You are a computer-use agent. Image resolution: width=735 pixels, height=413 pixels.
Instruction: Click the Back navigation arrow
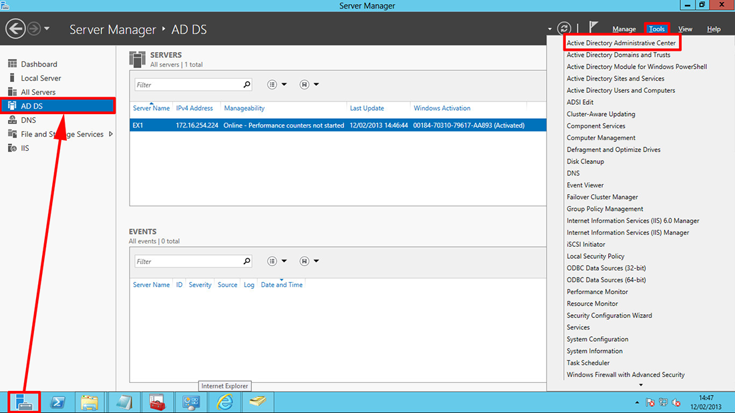click(15, 29)
